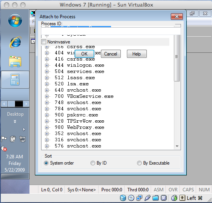This screenshot has height=203, width=212.
Task: Click the OVR status indicator
Action: pos(173,190)
